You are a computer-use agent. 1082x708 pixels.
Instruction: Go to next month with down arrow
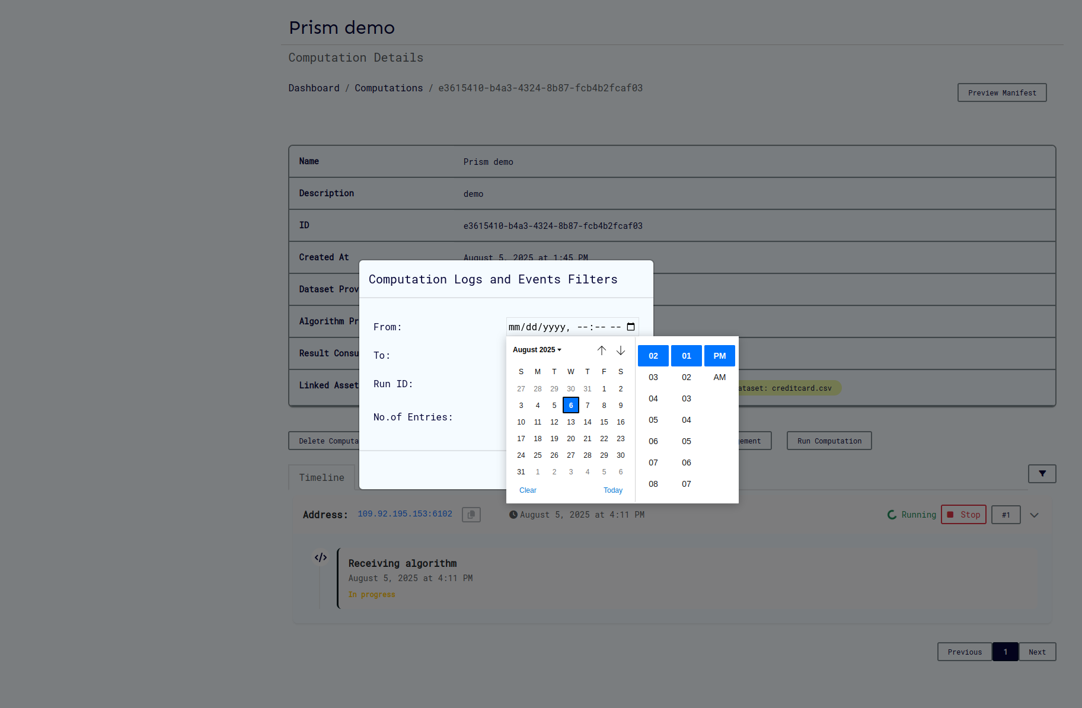click(x=621, y=350)
